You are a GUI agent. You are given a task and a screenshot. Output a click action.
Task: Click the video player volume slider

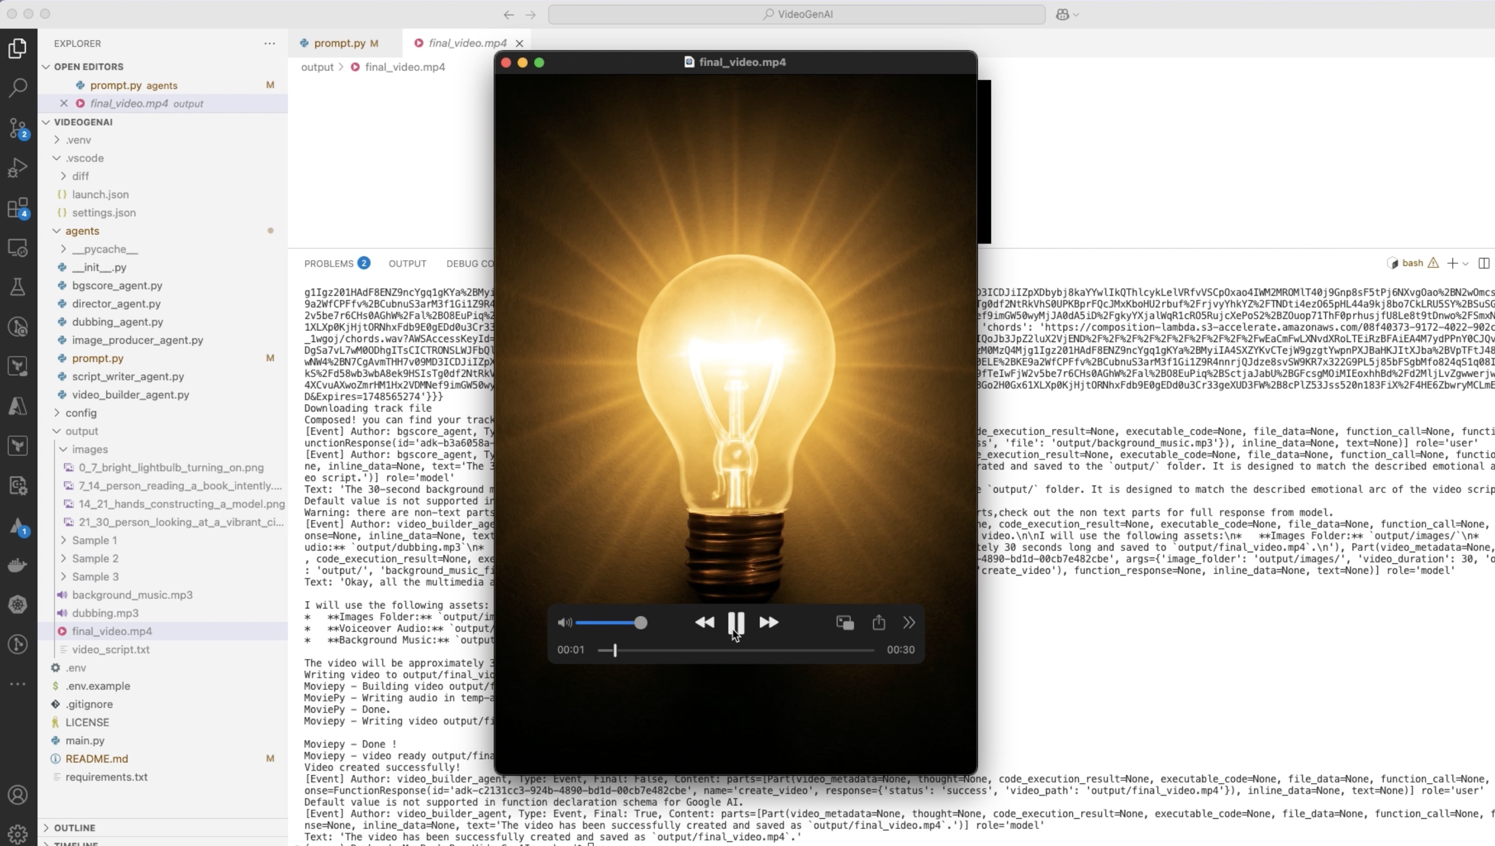pos(608,623)
